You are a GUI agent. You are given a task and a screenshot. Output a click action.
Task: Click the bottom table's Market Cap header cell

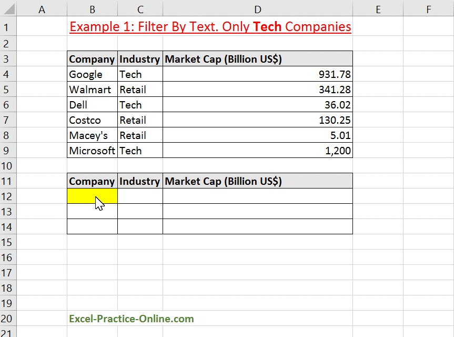click(x=257, y=181)
